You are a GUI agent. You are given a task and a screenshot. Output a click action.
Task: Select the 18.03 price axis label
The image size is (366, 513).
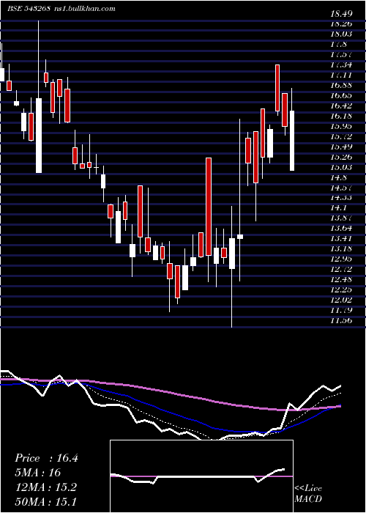341,34
